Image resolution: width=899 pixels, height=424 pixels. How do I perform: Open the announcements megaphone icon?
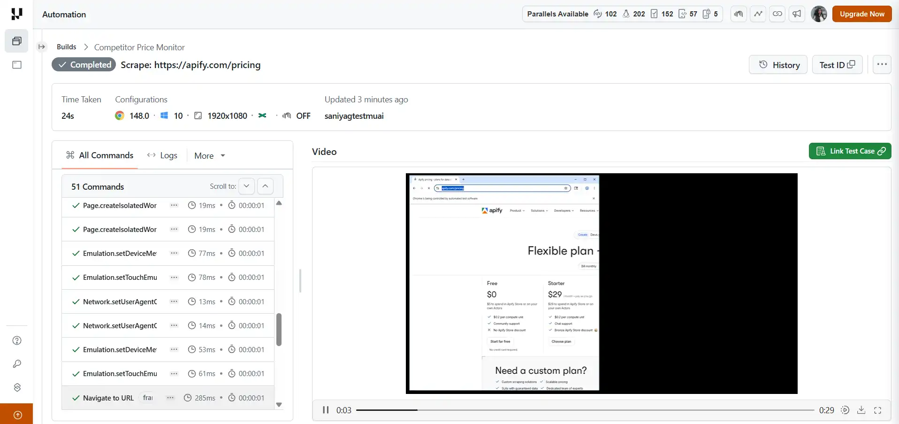pyautogui.click(x=797, y=14)
